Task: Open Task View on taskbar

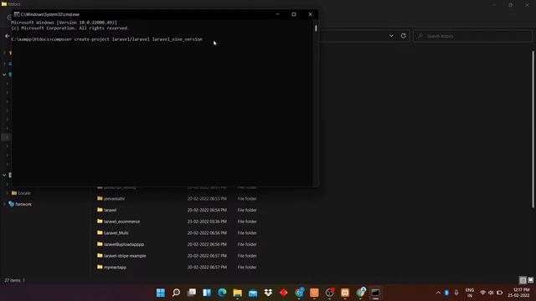Action: click(192, 293)
